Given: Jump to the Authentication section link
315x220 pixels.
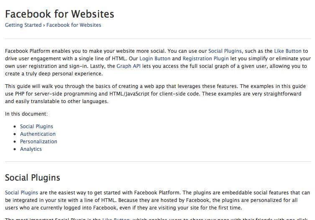Looking at the screenshot, I should coord(38,134).
